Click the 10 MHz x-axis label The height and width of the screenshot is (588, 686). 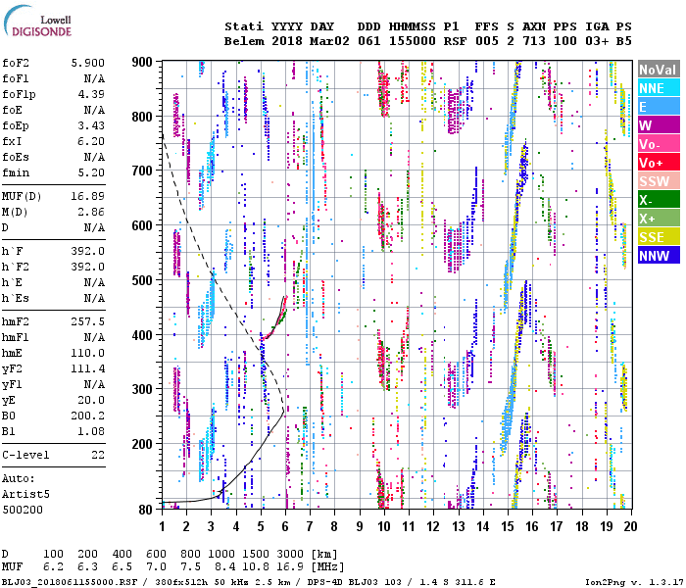(x=384, y=526)
